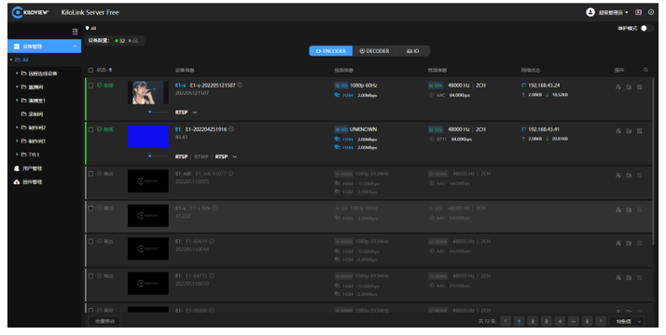Click the details icon for 192.168.43.41 row
Screen dimensions: 666x335
tap(639, 131)
